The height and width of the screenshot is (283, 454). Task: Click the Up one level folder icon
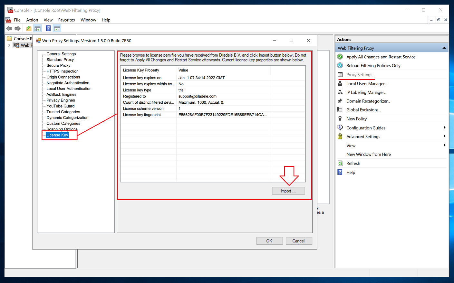29,29
